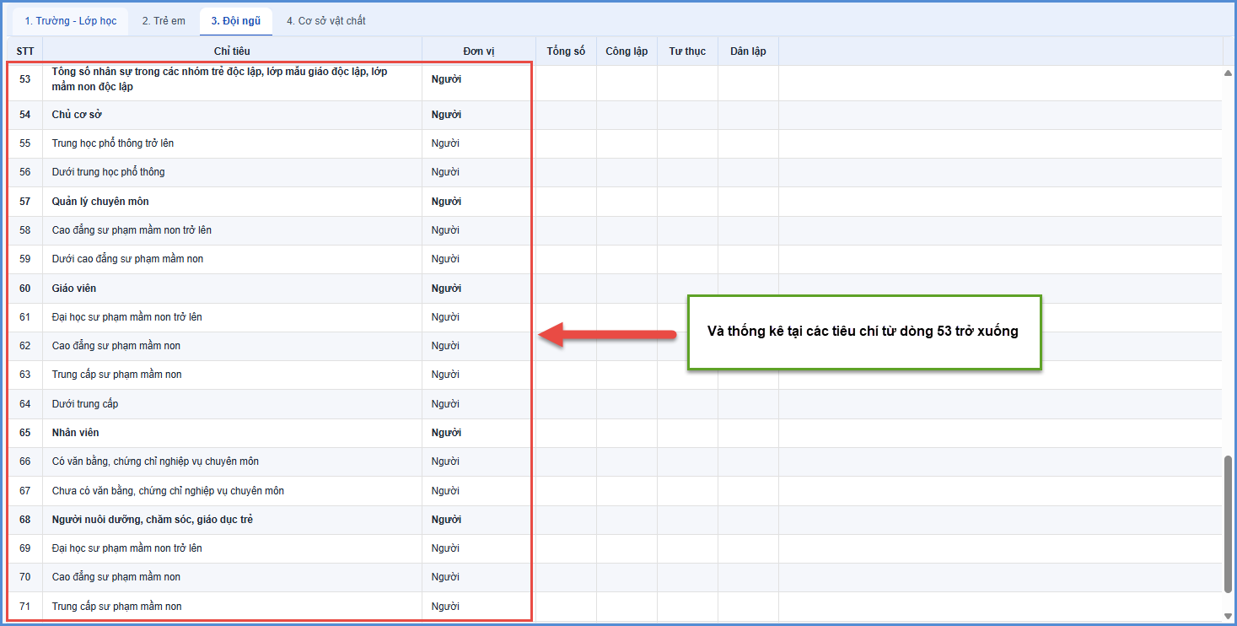The height and width of the screenshot is (626, 1237).
Task: Select 'Quản lý chuyên môn' row
Action: 615,202
